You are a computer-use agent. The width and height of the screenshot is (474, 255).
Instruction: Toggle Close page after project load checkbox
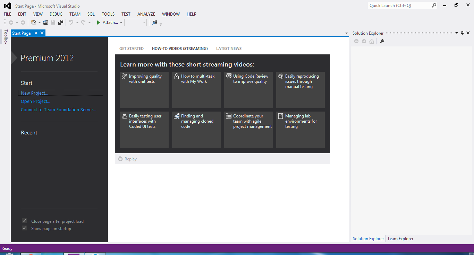(x=24, y=221)
